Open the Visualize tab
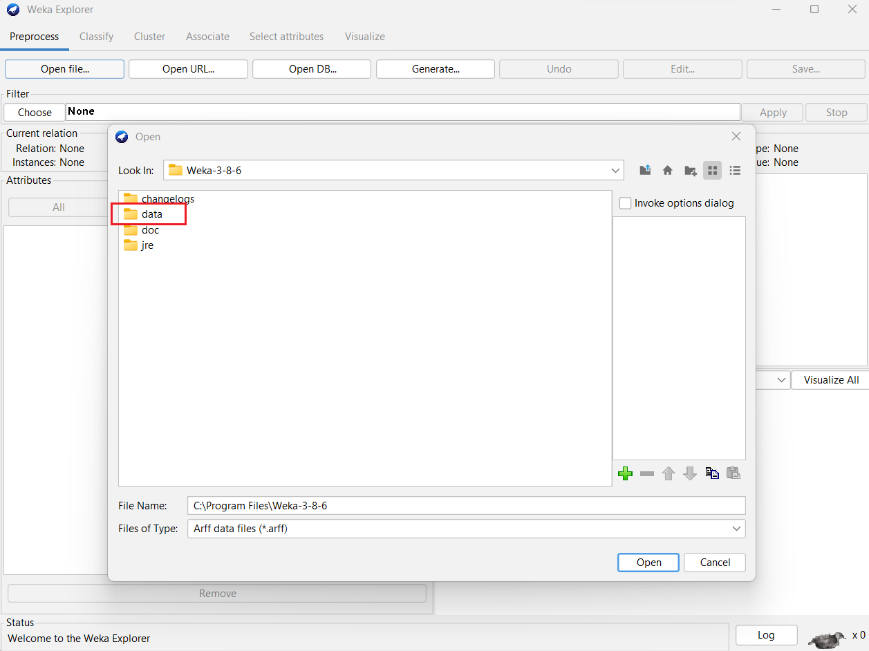The height and width of the screenshot is (651, 869). [x=365, y=37]
